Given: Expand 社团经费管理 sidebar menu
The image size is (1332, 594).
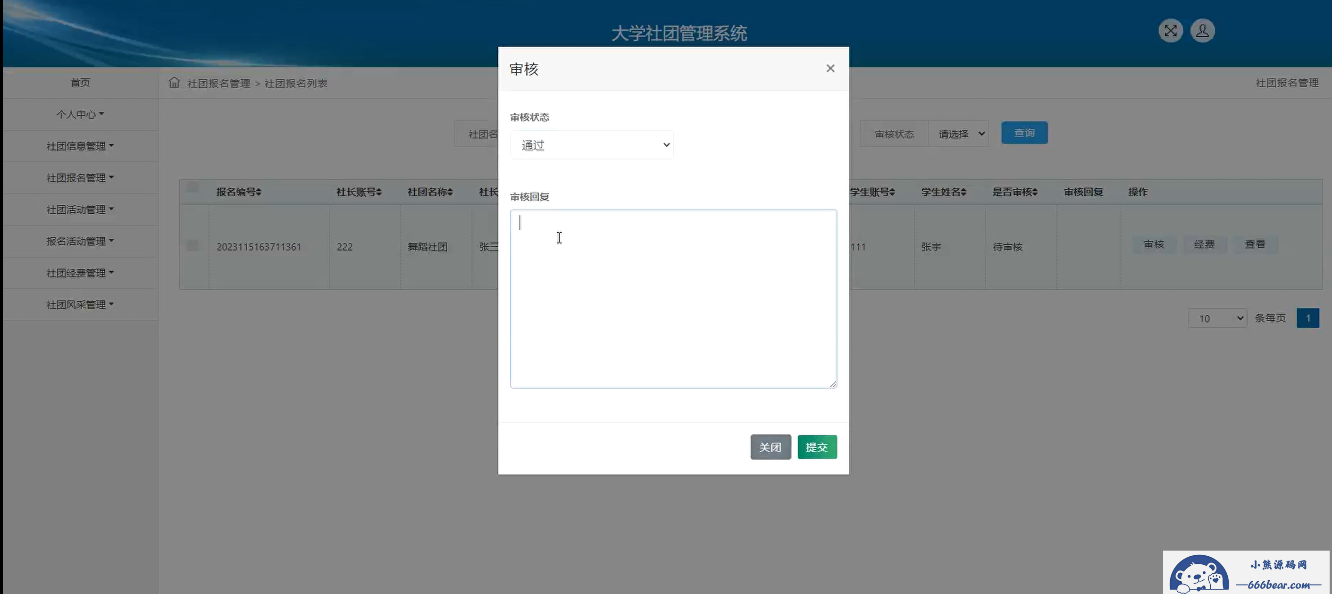Looking at the screenshot, I should pos(80,273).
